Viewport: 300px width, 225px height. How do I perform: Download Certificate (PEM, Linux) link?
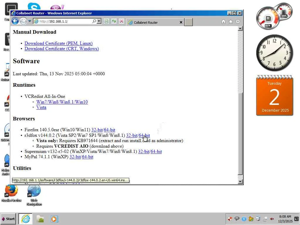point(59,43)
